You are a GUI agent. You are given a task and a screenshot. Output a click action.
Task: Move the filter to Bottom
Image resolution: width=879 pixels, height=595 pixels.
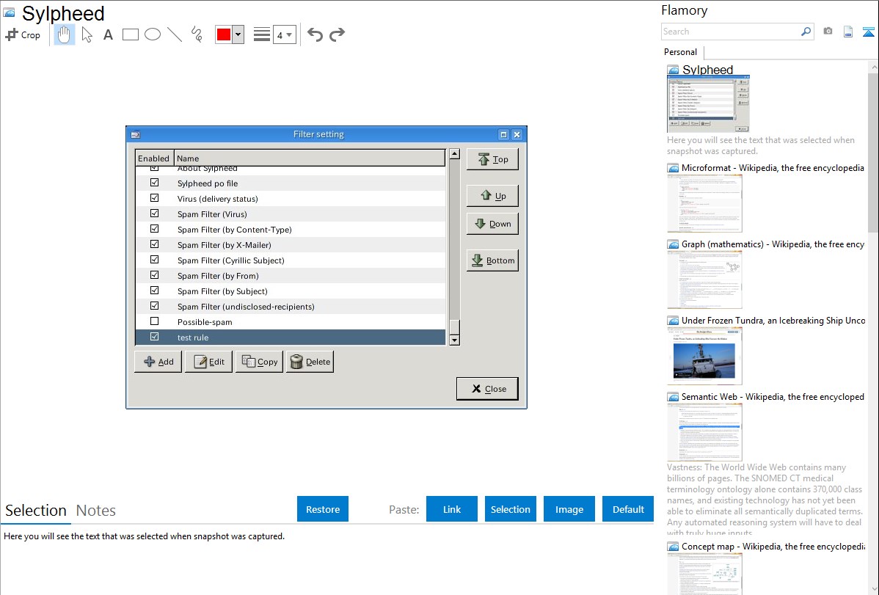tap(492, 260)
